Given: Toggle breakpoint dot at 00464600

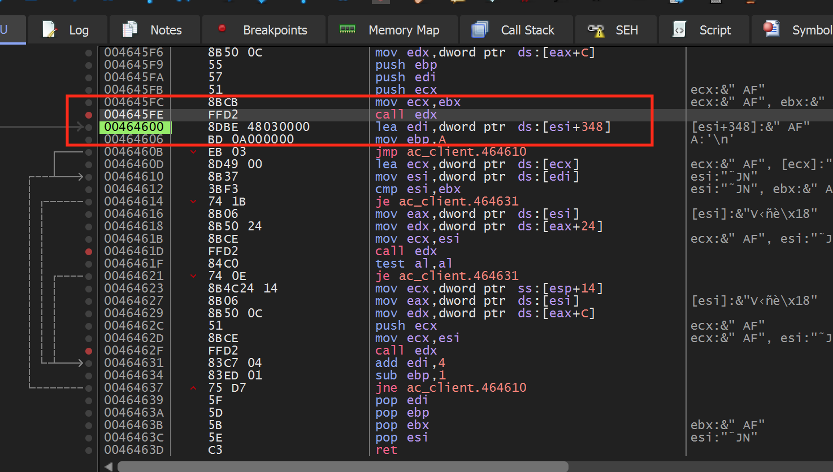Looking at the screenshot, I should (89, 127).
